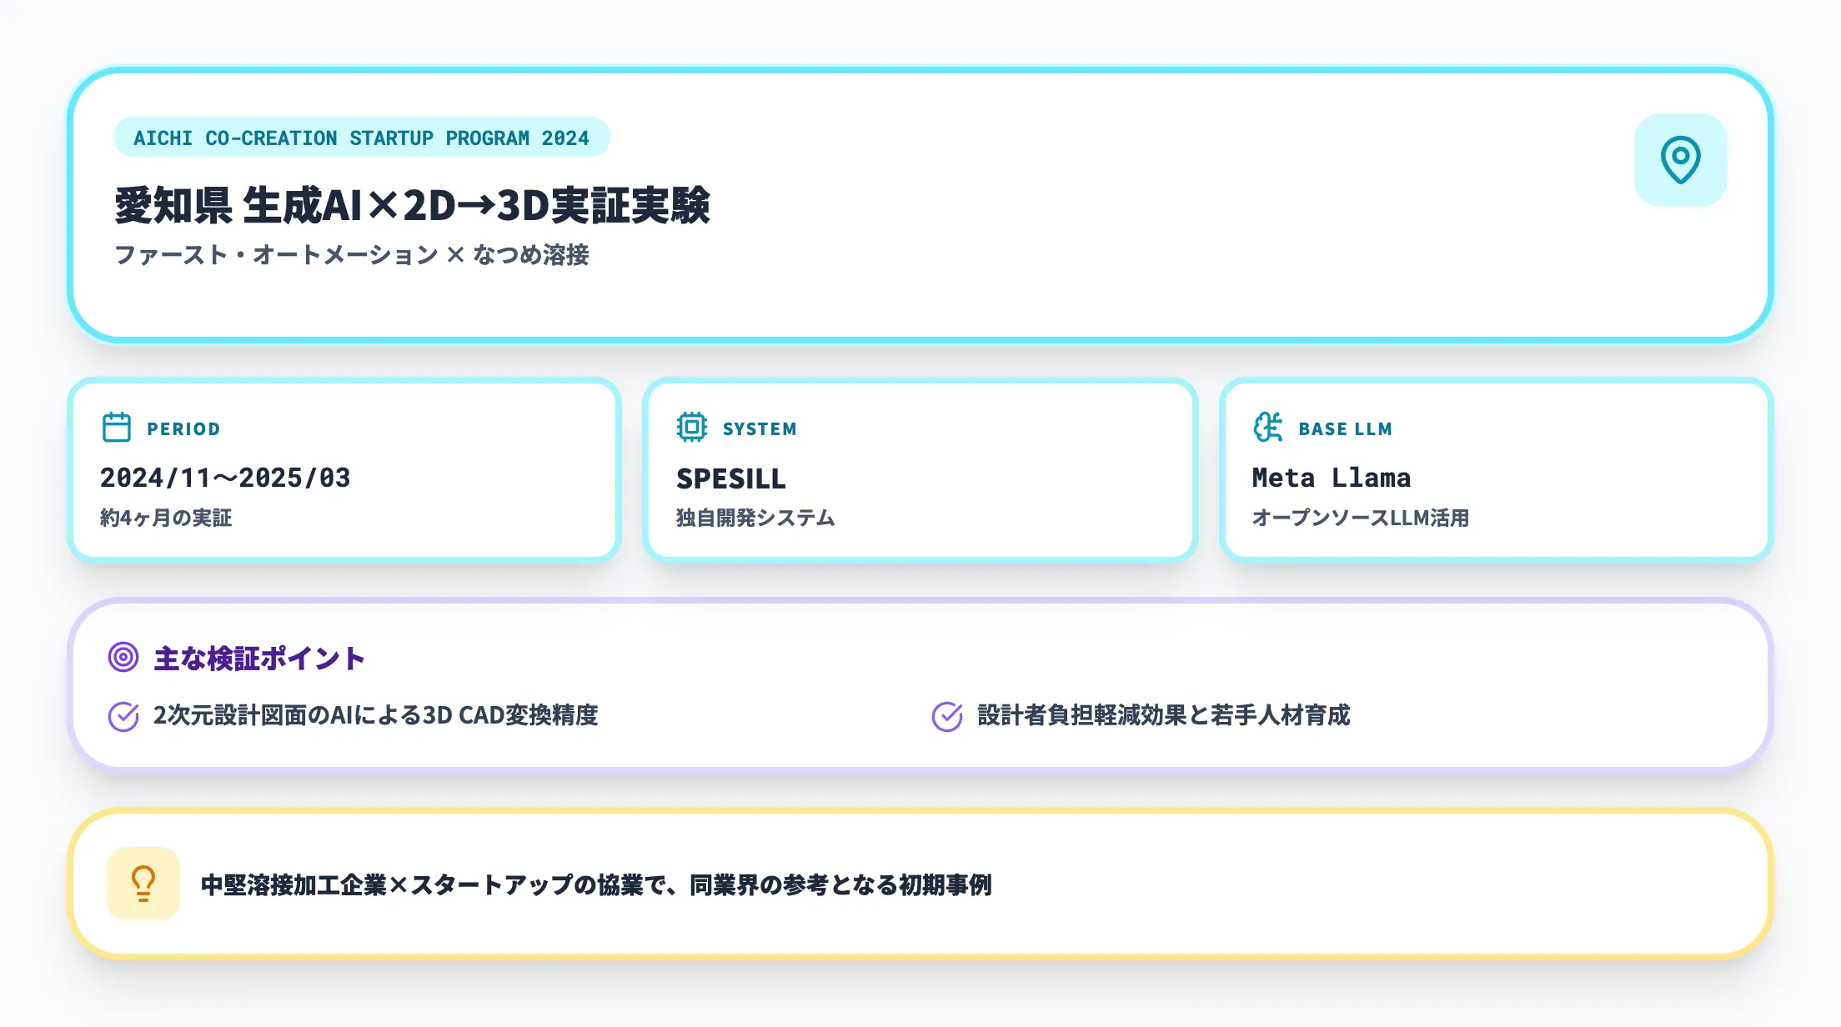Viewport: 1841px width, 1027px height.
Task: Click the SPESILL system name
Action: (730, 478)
